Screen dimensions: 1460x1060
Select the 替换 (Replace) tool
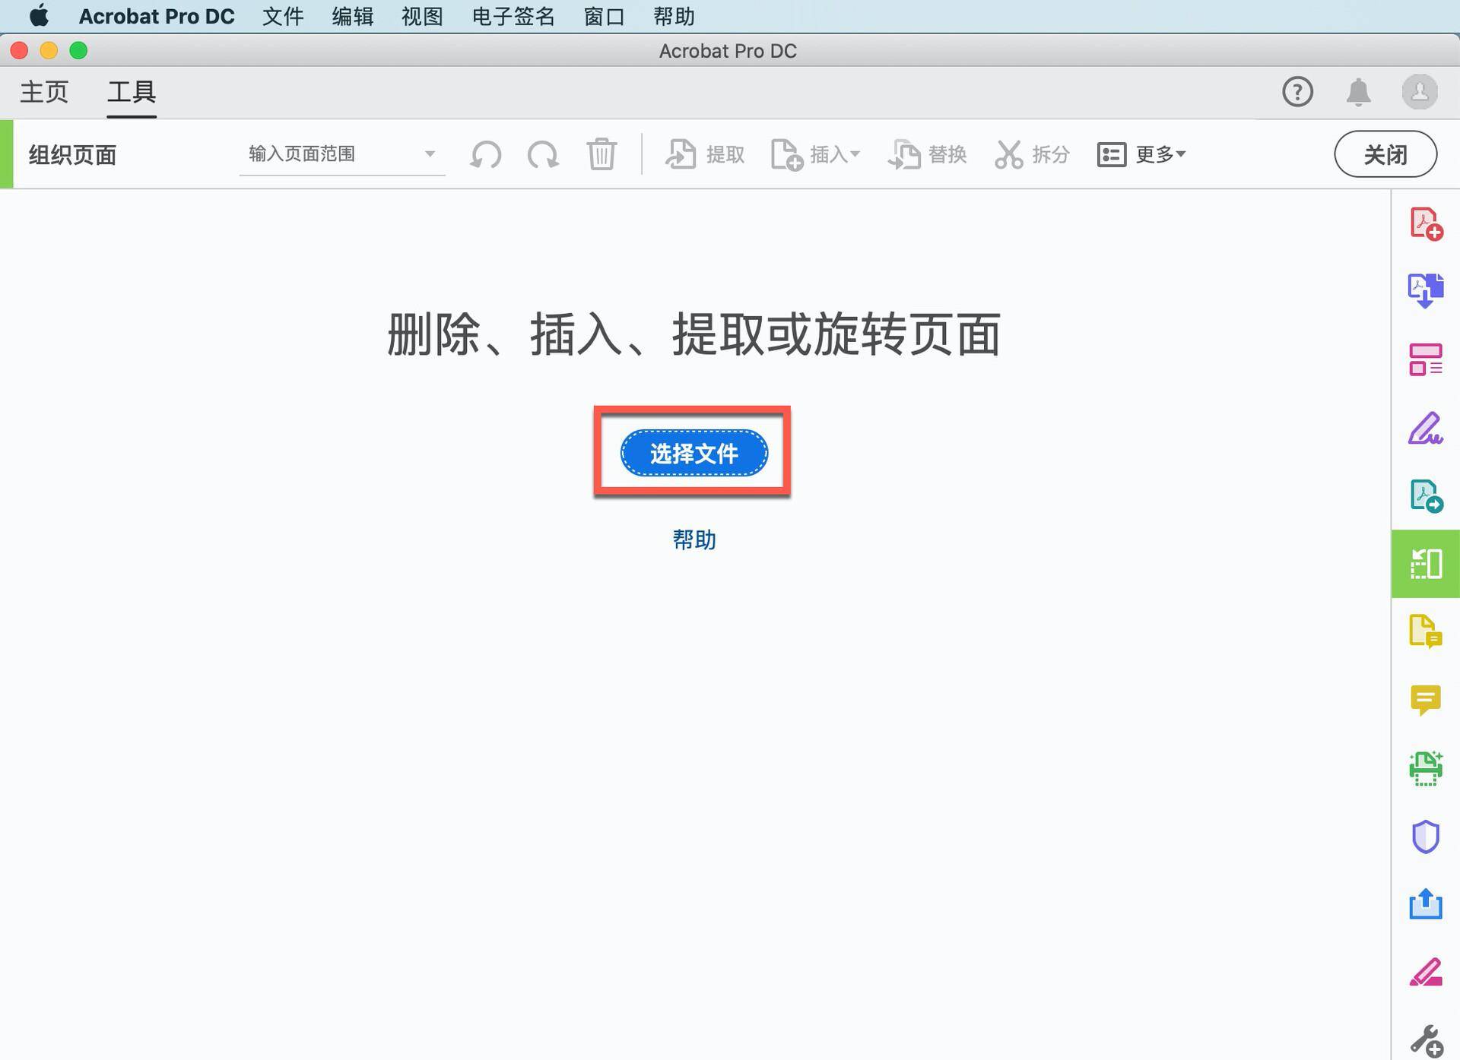pos(928,154)
